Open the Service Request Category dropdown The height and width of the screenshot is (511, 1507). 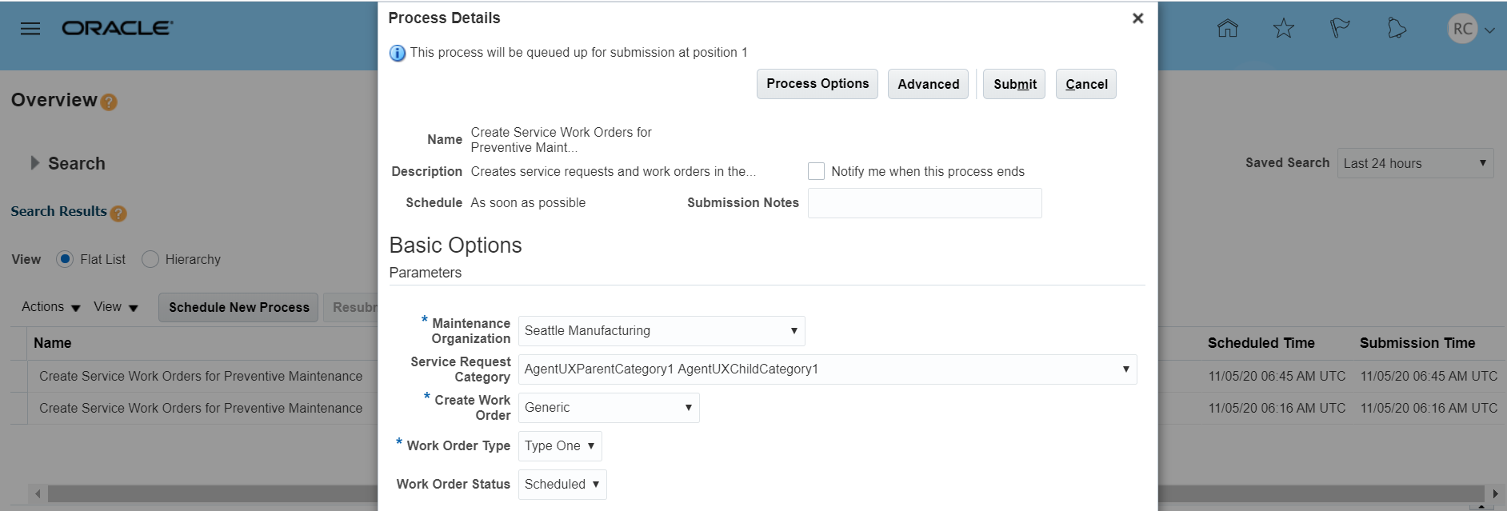(x=827, y=369)
